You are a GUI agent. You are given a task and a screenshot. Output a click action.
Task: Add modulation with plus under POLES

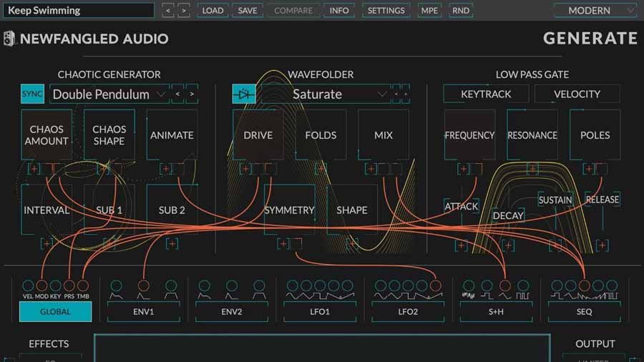[x=589, y=169]
